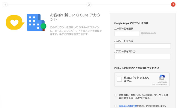Screen dimensions: 179x108
Task: Click the username input field
Action: tap(127, 34)
